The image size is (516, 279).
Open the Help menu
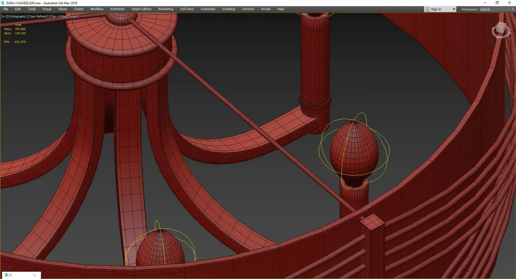click(x=281, y=9)
